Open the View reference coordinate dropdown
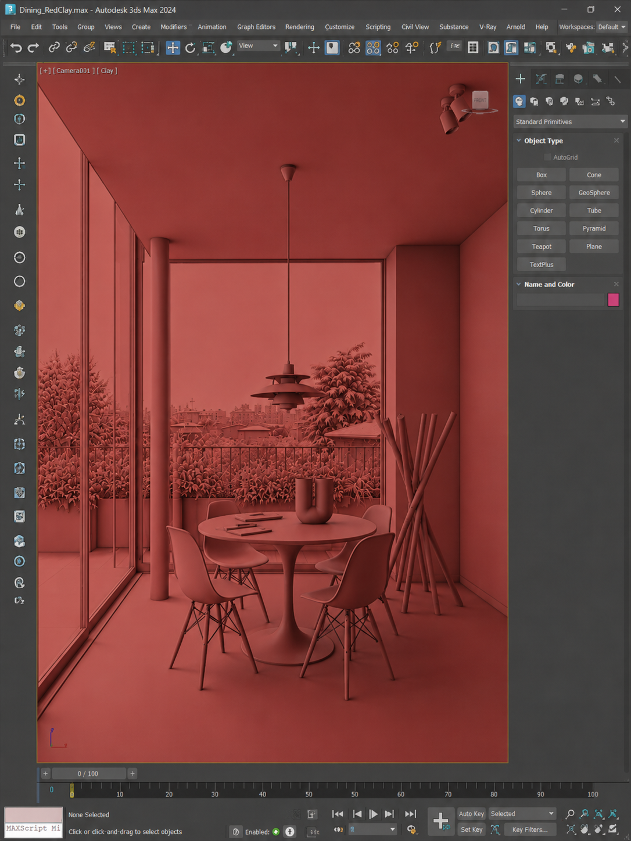Viewport: 631px width, 841px height. point(259,46)
